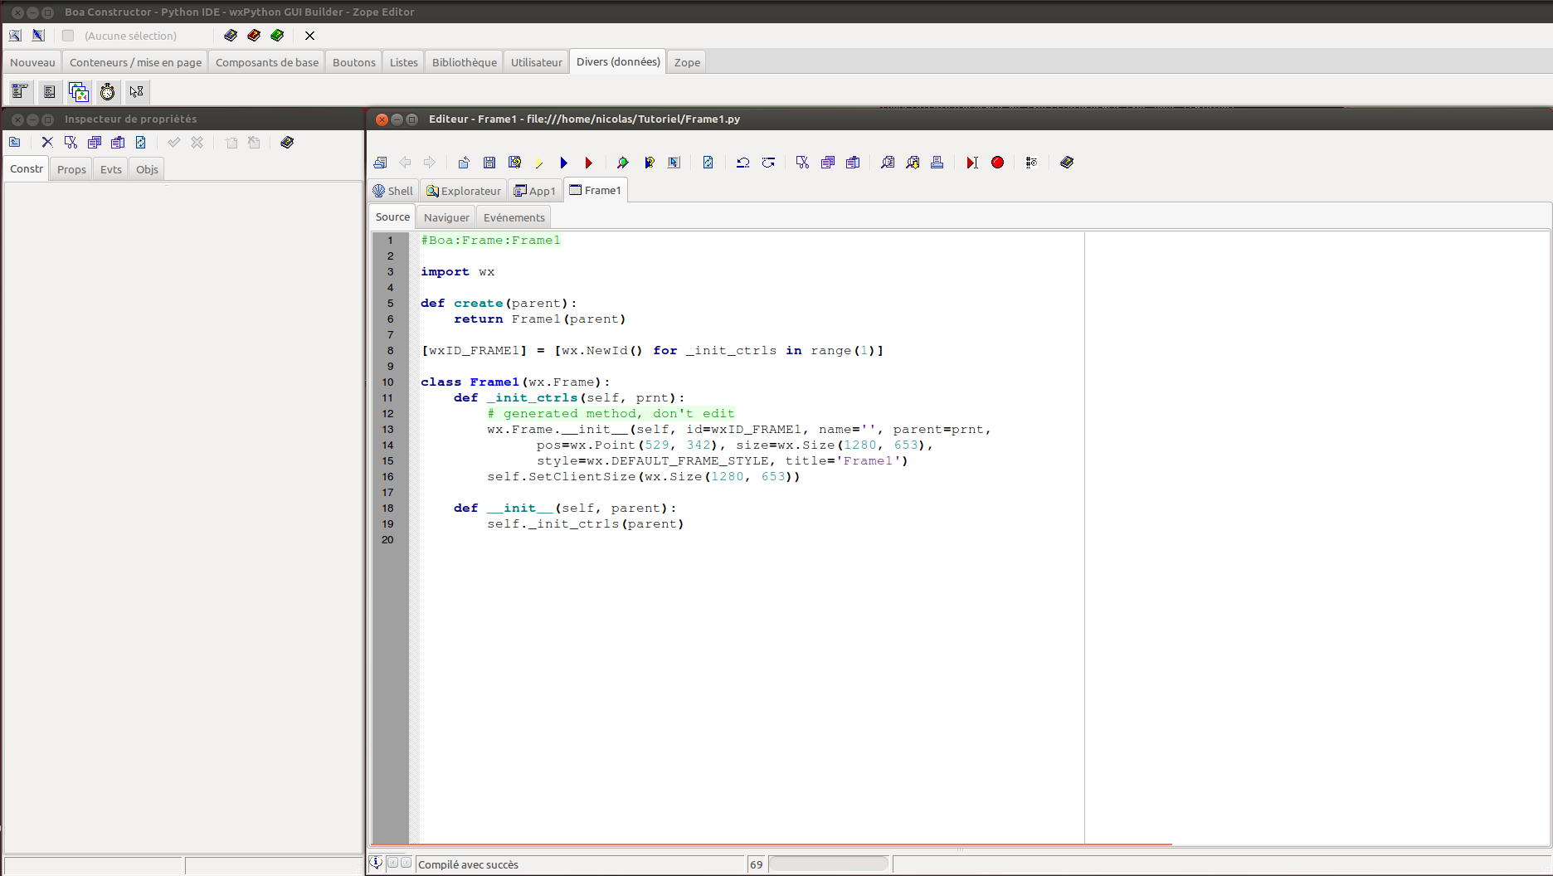Image resolution: width=1553 pixels, height=876 pixels.
Task: Click the info icon in status bar
Action: tap(376, 863)
